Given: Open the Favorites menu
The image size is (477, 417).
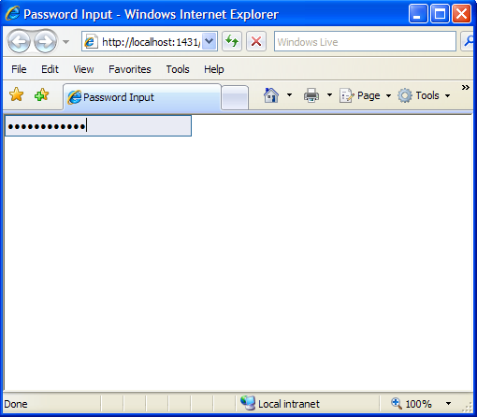Looking at the screenshot, I should (130, 69).
